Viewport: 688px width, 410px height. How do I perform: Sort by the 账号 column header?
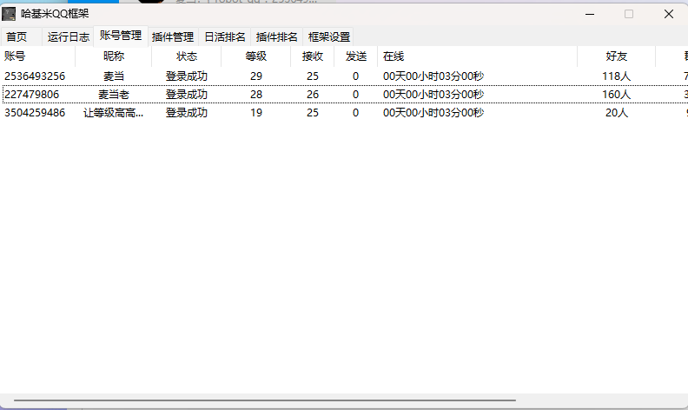coord(16,56)
